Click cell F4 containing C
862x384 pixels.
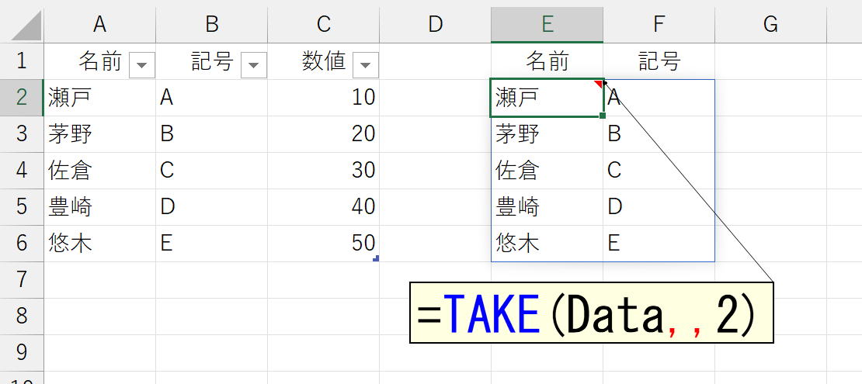(659, 171)
